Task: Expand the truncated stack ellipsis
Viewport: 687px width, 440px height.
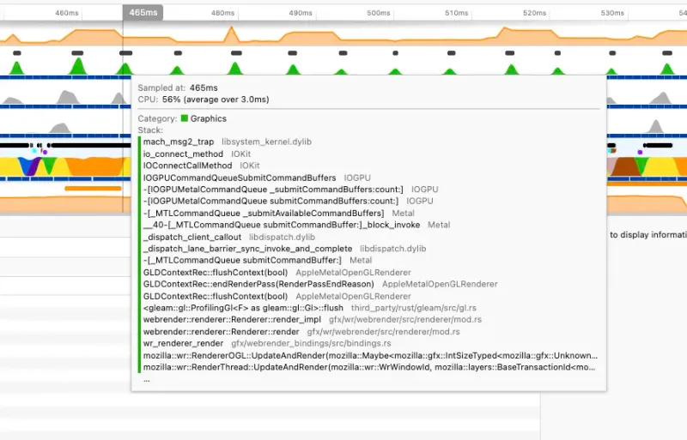Action: click(x=147, y=378)
